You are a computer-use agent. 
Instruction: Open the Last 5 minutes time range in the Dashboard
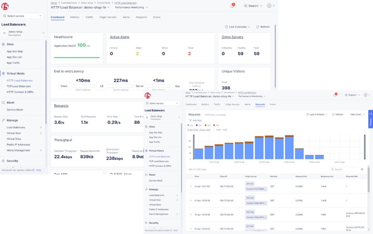click(237, 27)
